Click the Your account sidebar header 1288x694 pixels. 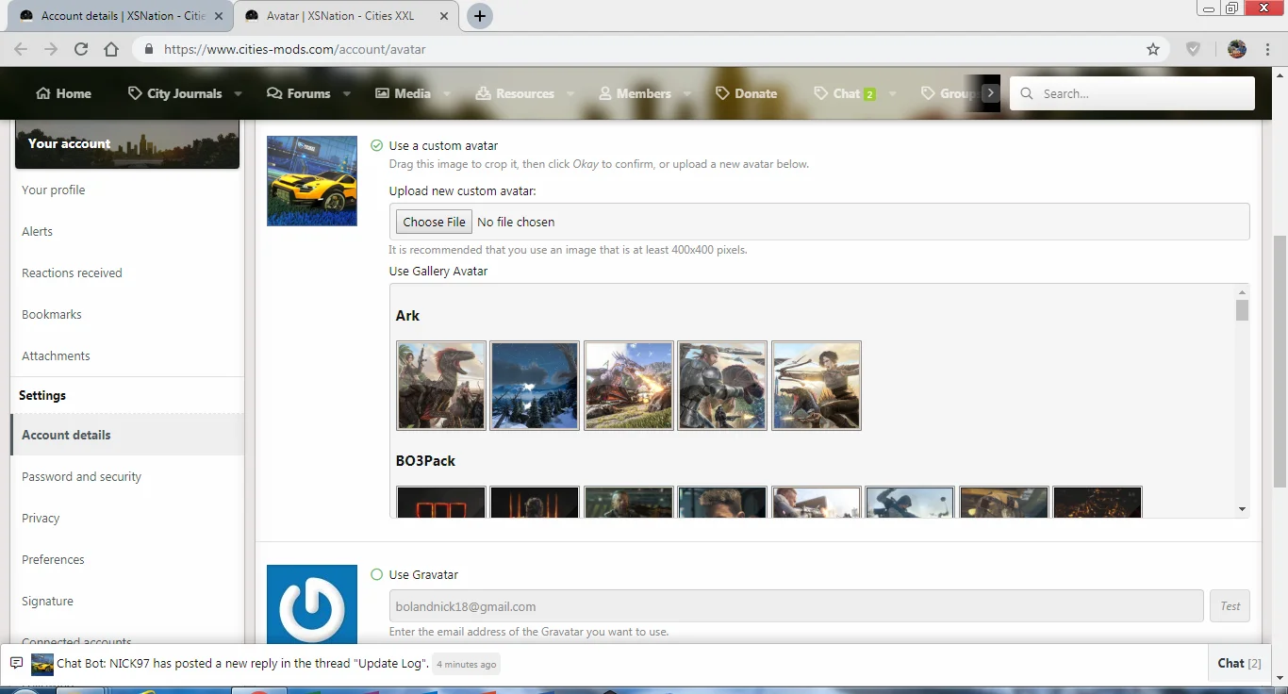pyautogui.click(x=125, y=144)
